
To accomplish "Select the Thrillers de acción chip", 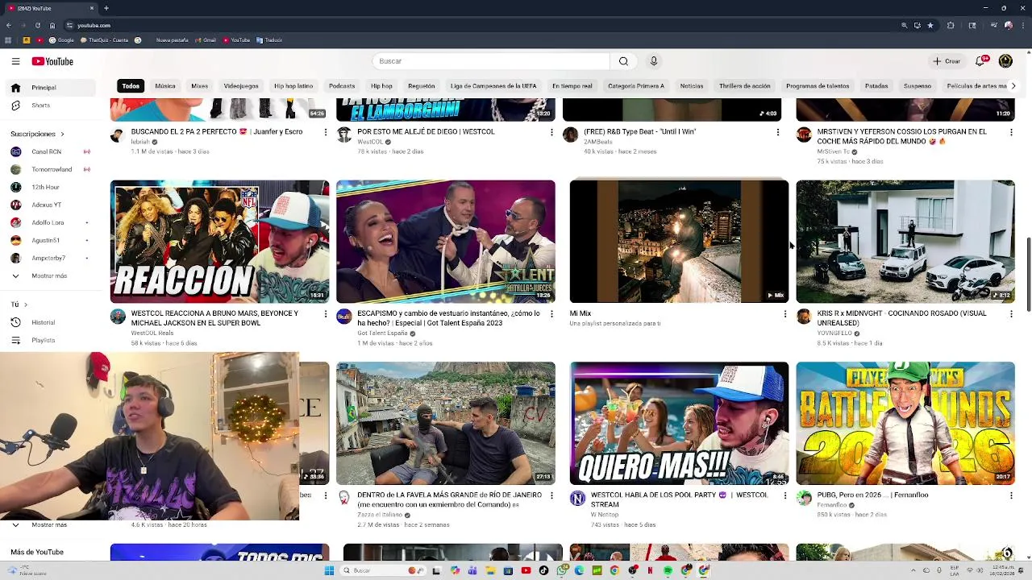I will 745,85.
